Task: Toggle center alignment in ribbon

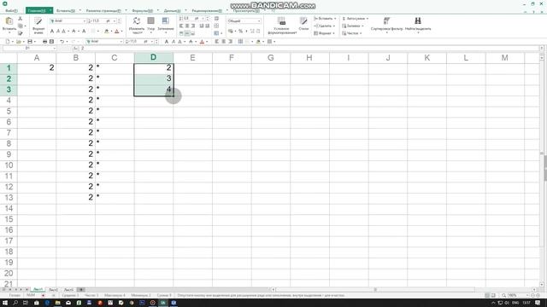Action: 187,26
